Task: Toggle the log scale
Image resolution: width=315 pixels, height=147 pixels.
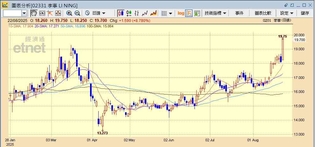Action: pos(181,13)
